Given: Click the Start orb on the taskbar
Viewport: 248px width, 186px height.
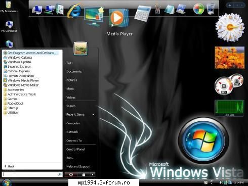Looking at the screenshot, I should (x=7, y=183).
